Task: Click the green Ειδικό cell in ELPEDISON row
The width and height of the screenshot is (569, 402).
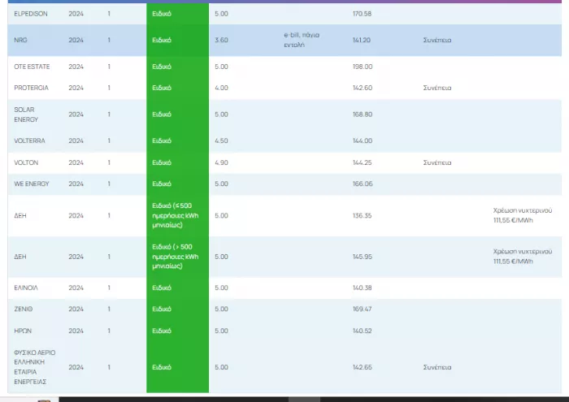Action: pos(177,14)
